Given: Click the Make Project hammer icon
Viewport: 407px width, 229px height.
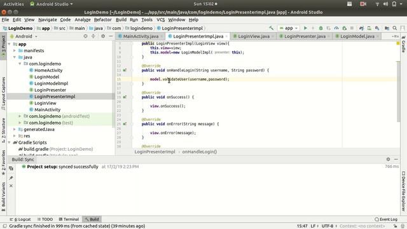Looking at the screenshot, I should (272, 28).
